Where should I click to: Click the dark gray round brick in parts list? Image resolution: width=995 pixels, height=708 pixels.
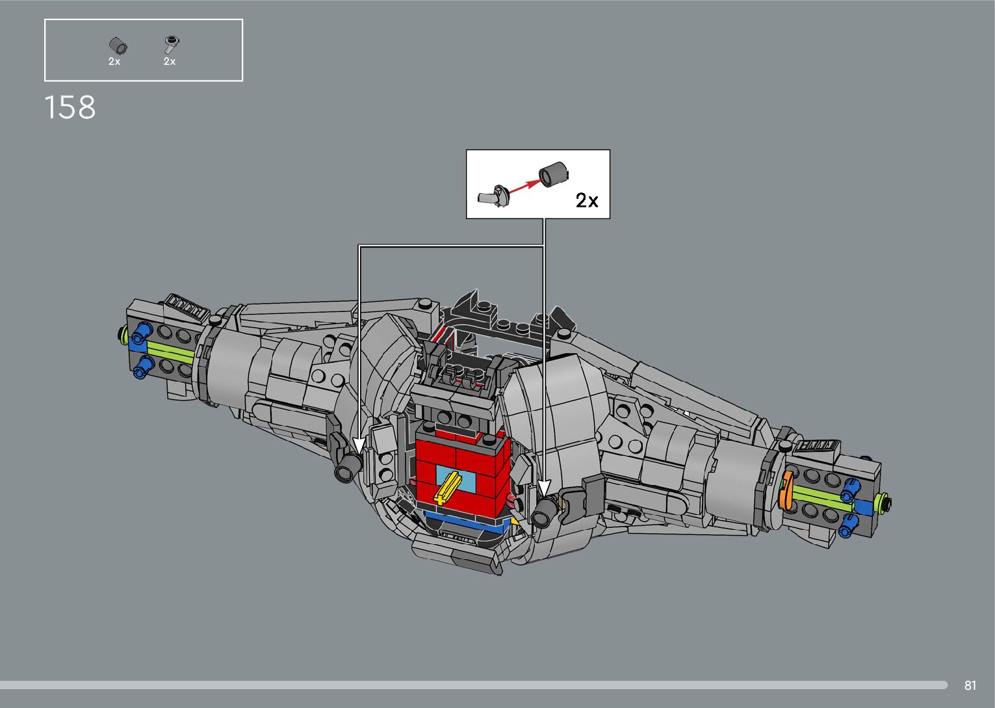[118, 46]
